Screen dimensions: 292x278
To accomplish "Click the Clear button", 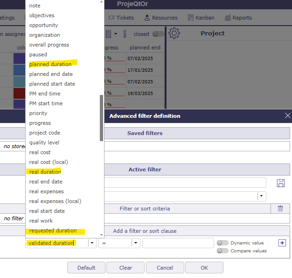I will coord(125,268).
